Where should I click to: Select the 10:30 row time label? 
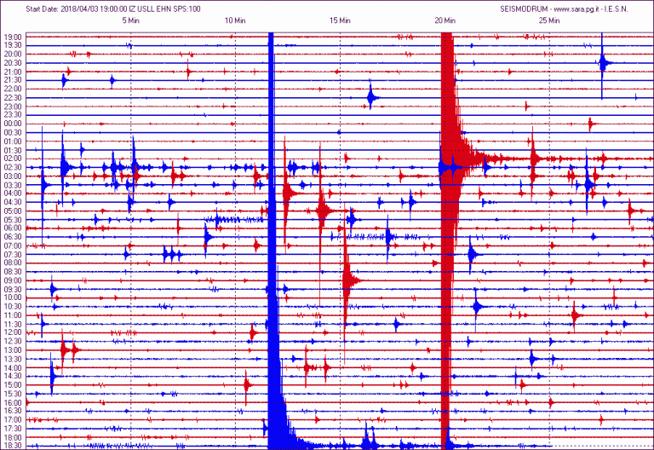[13, 307]
